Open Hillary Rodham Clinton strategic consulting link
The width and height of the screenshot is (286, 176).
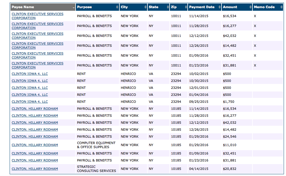point(35,169)
